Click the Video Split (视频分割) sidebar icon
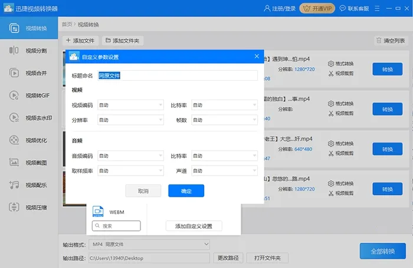Screen dimensions: 413x268 (x=14, y=51)
